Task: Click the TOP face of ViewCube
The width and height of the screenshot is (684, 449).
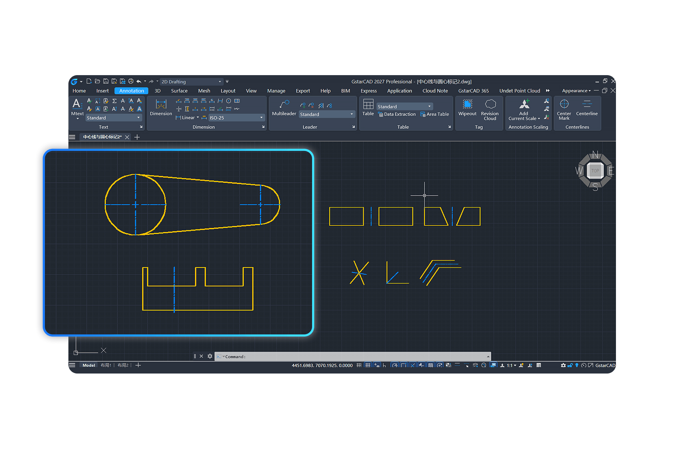Action: tap(595, 171)
